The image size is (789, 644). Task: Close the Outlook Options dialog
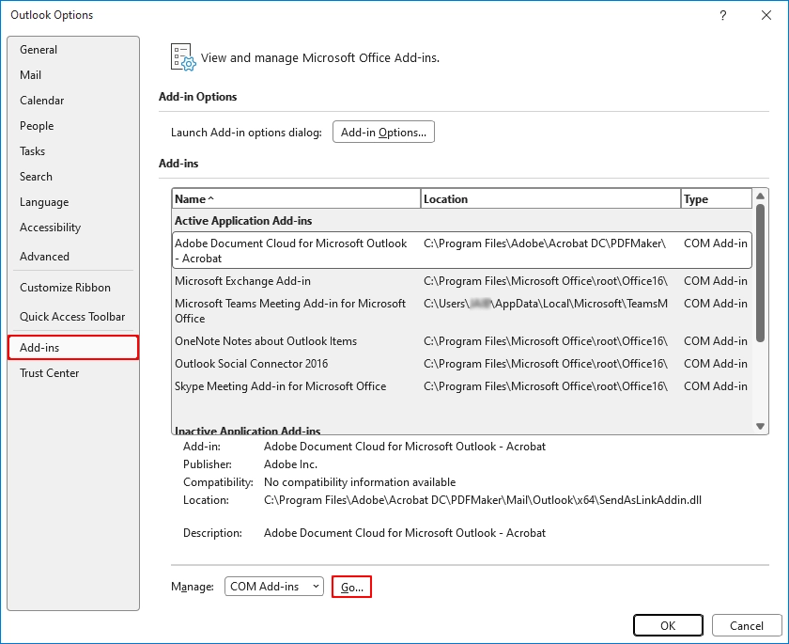coord(766,15)
